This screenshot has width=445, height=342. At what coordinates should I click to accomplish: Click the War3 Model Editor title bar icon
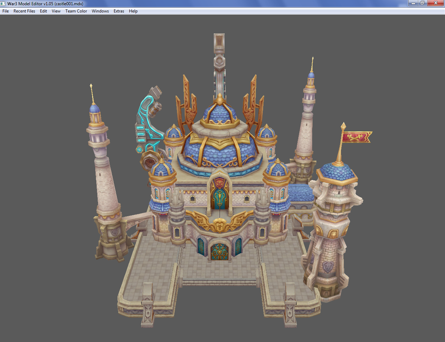(3, 3)
